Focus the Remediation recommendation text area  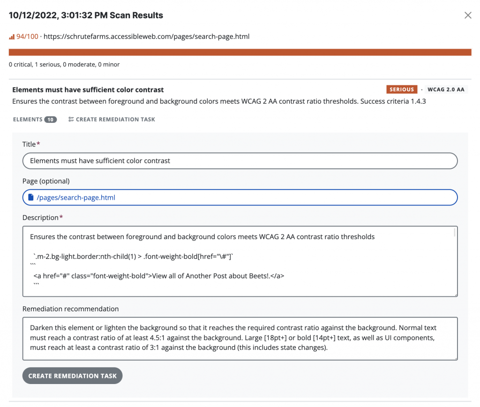tap(240, 339)
